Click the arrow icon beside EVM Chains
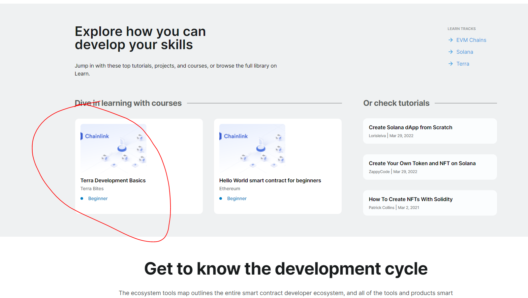This screenshot has width=528, height=298. pos(451,40)
